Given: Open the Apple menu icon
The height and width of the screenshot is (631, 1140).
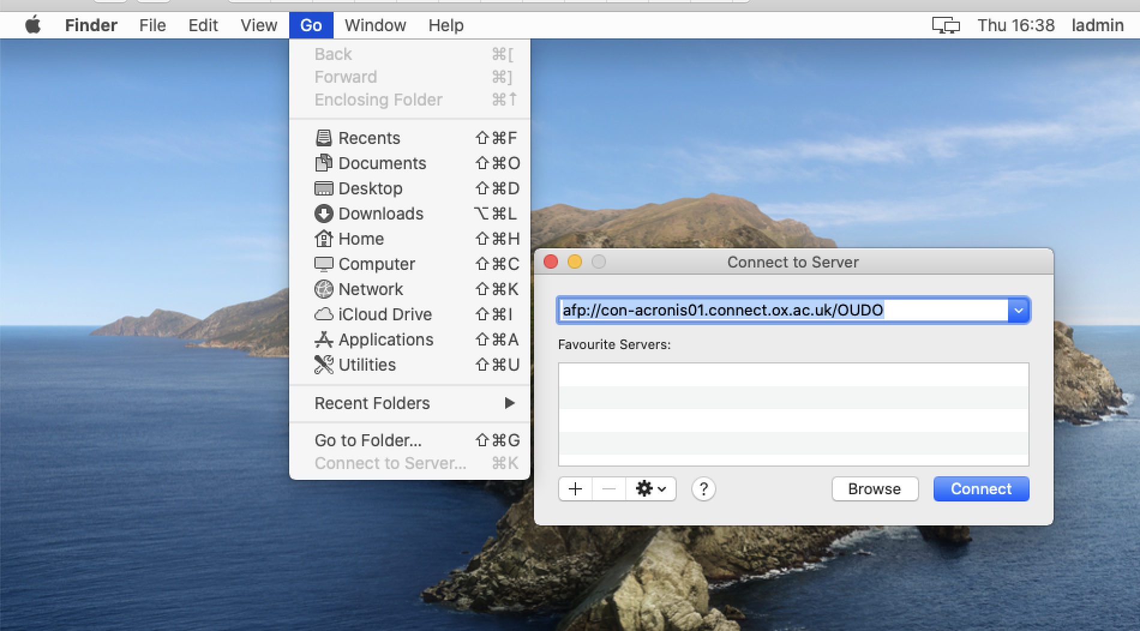Looking at the screenshot, I should point(33,25).
